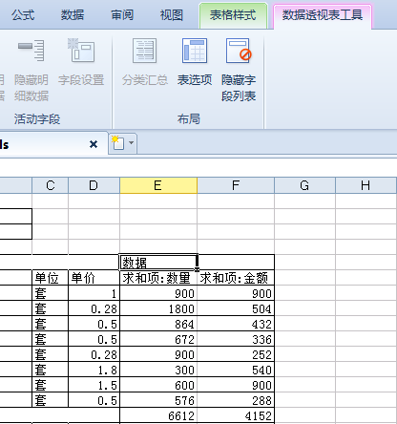Image resolution: width=397 pixels, height=424 pixels.
Task: Select column E header
Action: (x=158, y=185)
